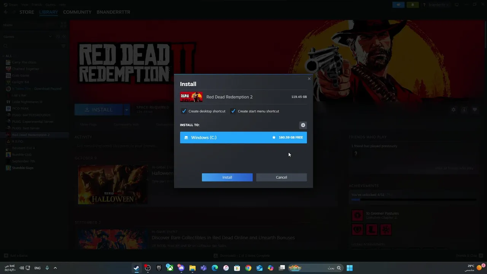Viewport: 487px width, 274px height.
Task: Open the BNANDERRTTR profile tab
Action: pos(113,12)
